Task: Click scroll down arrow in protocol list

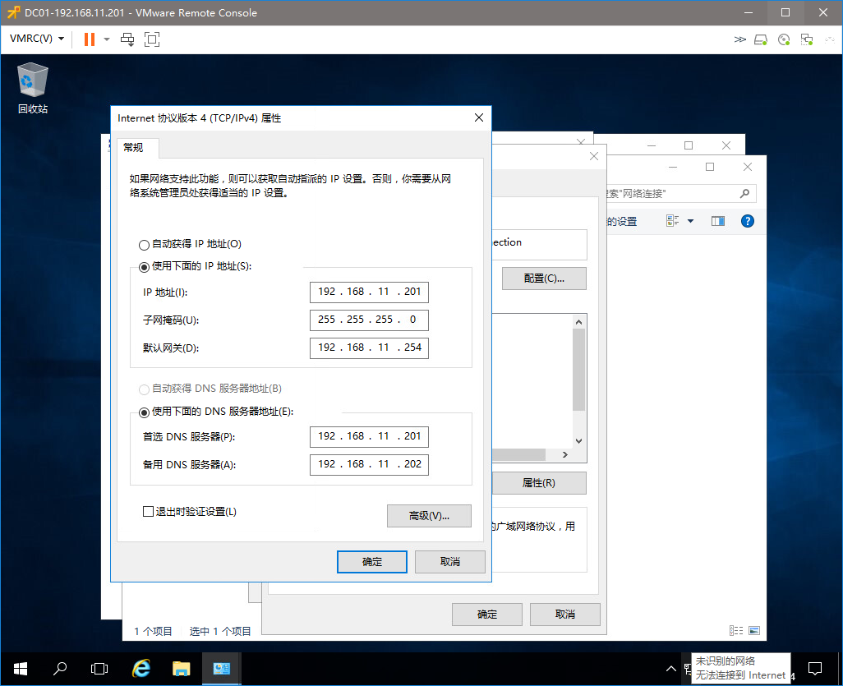Action: (x=579, y=441)
